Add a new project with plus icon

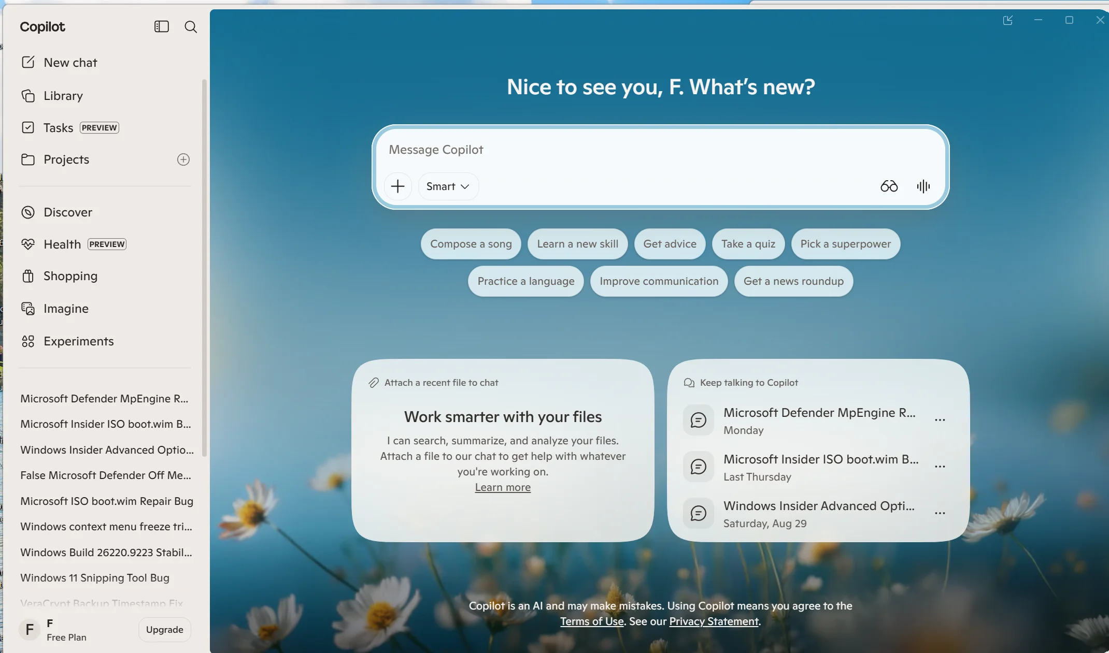pos(183,159)
